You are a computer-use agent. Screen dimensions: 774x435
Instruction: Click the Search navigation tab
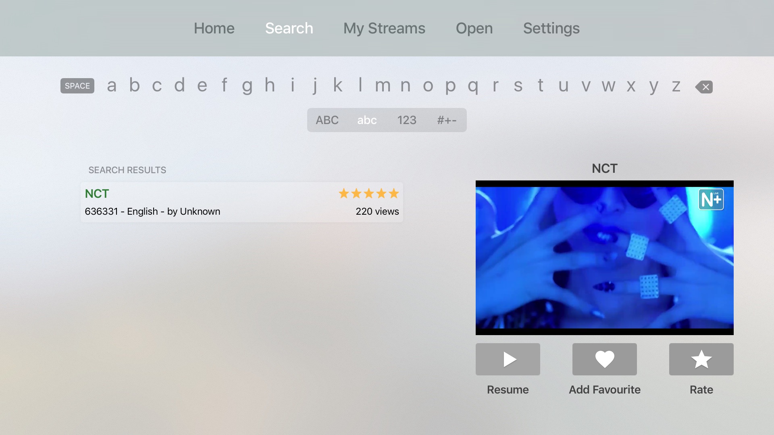click(289, 28)
